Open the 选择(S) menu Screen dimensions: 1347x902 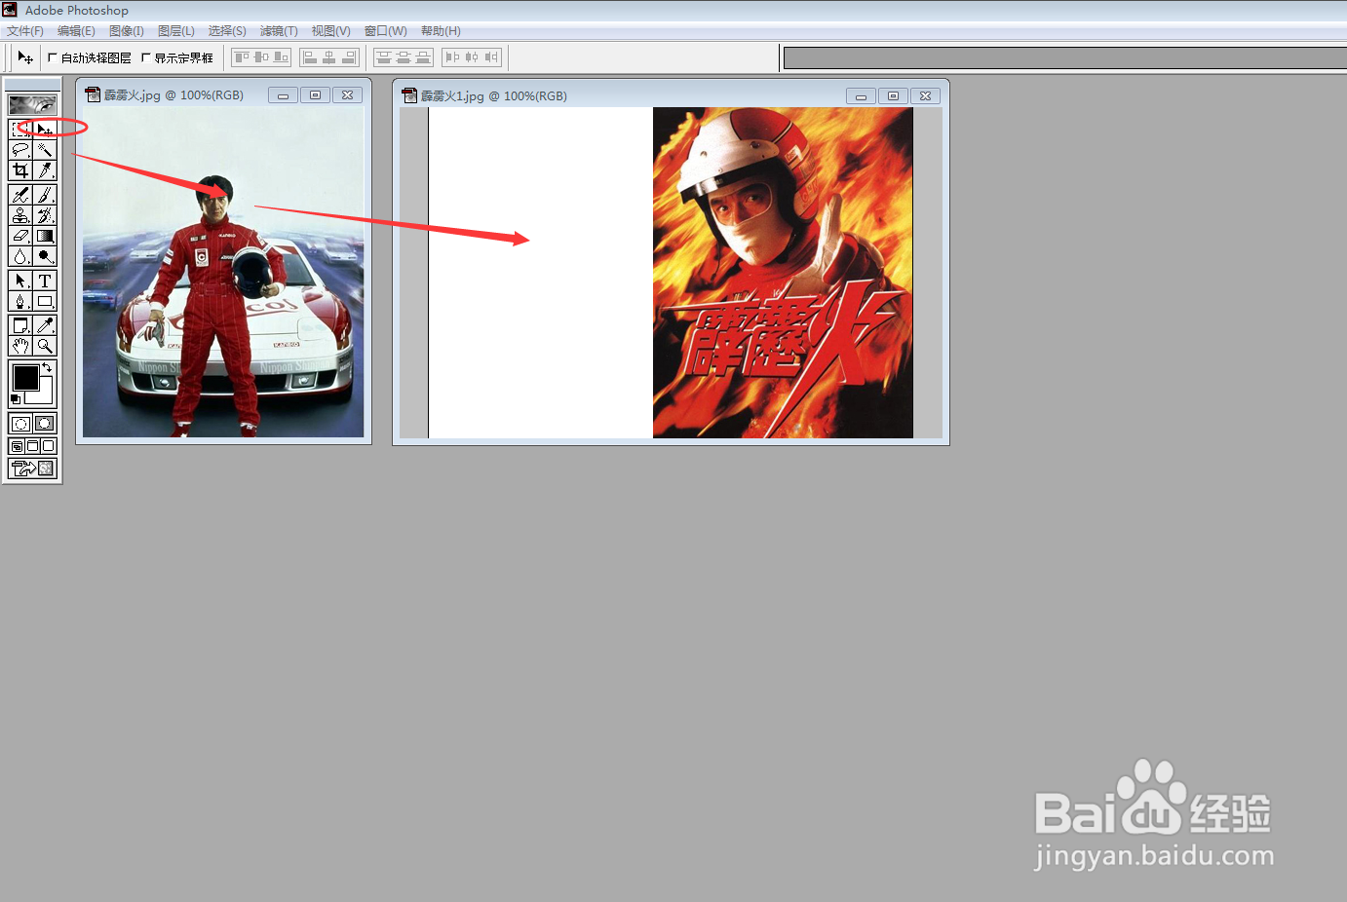tap(227, 31)
